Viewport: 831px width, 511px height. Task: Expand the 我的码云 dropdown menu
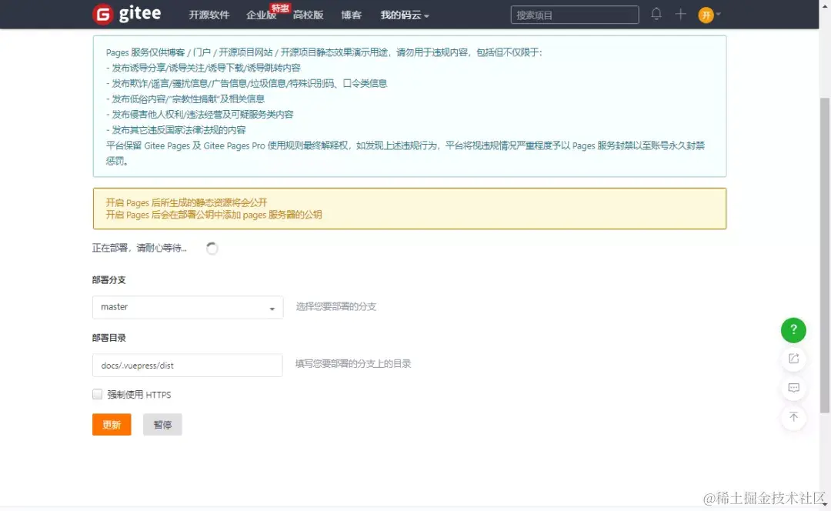click(x=400, y=14)
